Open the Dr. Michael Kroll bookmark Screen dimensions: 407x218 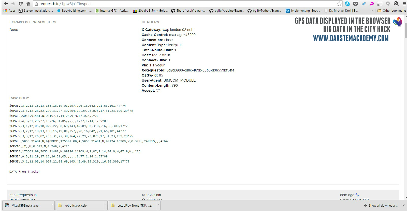(341, 11)
